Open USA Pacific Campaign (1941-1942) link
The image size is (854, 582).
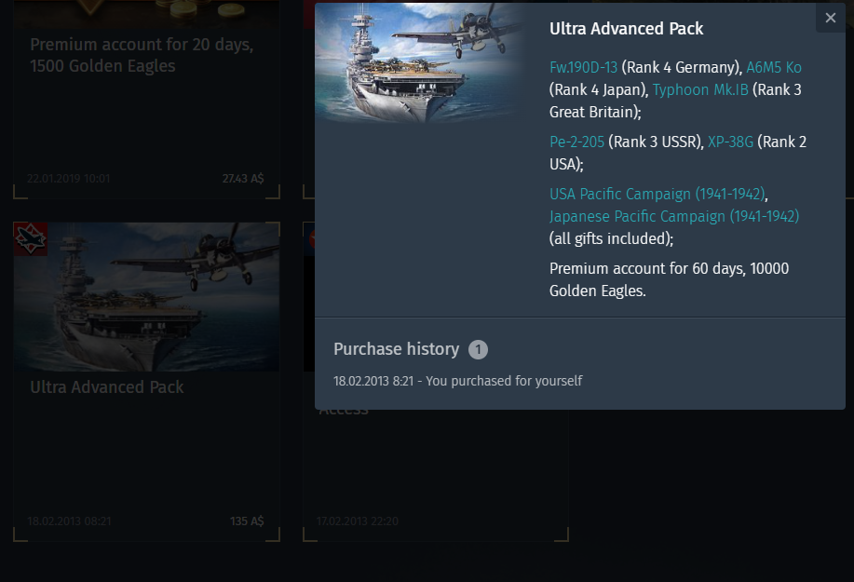click(x=657, y=194)
